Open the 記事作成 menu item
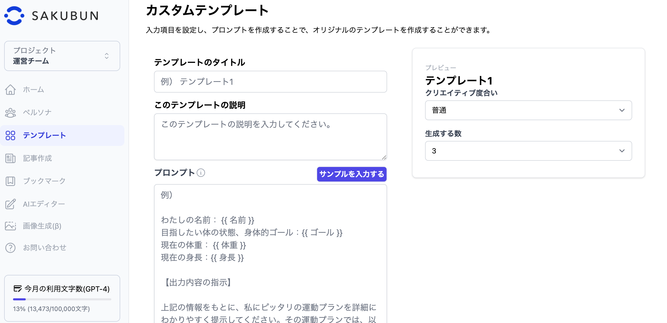The height and width of the screenshot is (323, 667). (x=37, y=158)
